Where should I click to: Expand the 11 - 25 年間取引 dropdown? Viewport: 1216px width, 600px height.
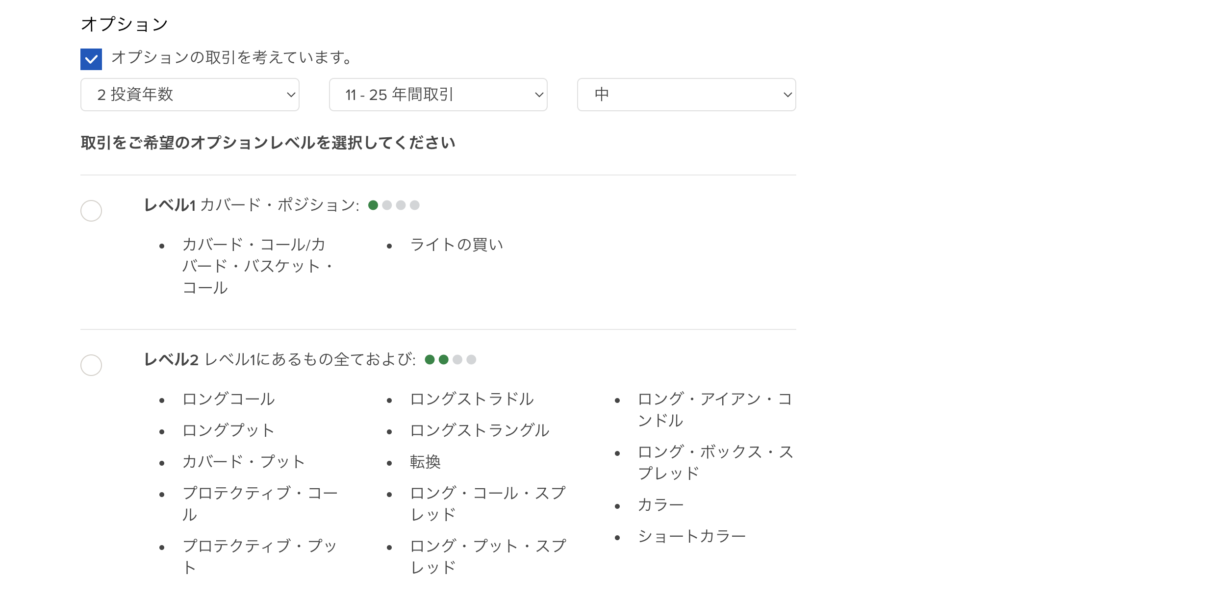[438, 95]
